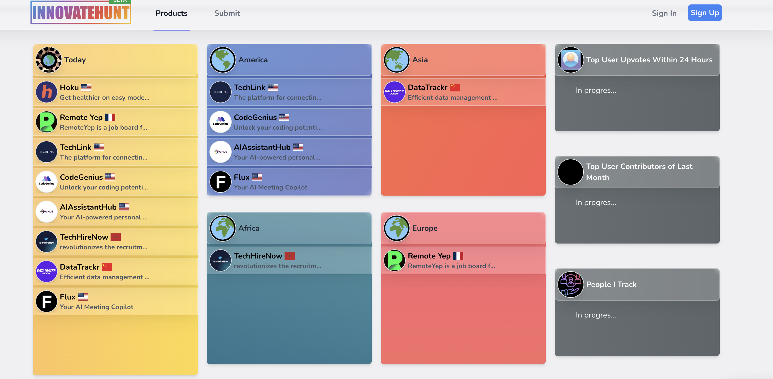Open DataTrackr title in Asia list

point(428,87)
